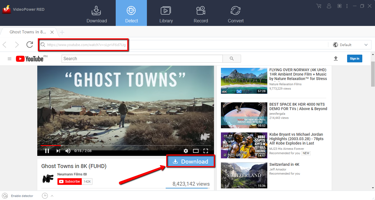The image size is (375, 200).
Task: Click the YouTube upload icon
Action: point(336,58)
